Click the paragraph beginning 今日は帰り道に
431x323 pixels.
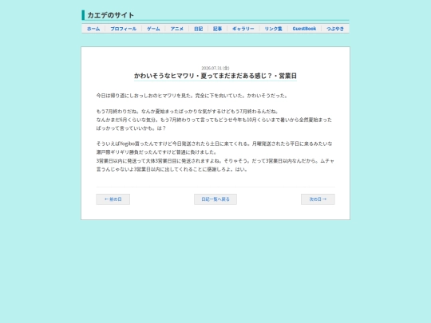(x=192, y=96)
